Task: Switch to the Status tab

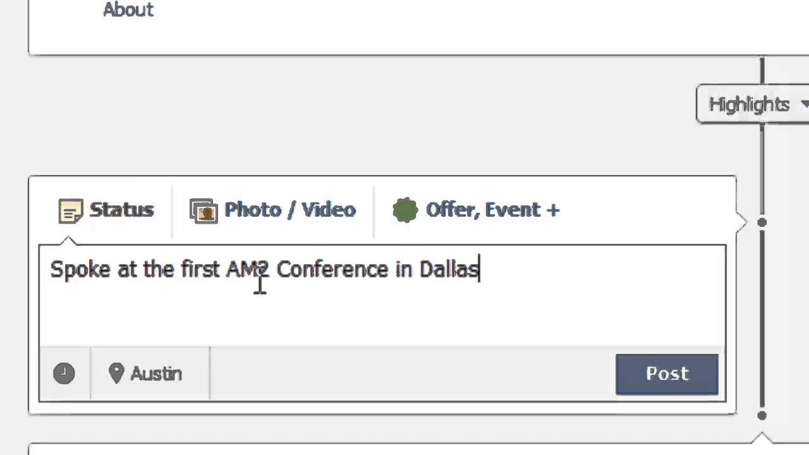Action: coord(121,210)
